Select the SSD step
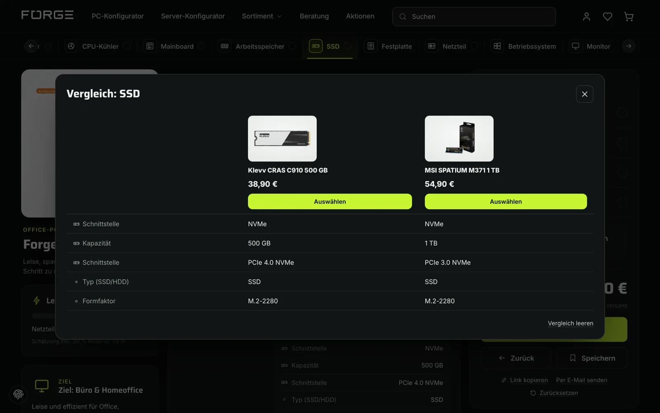The image size is (660, 413). pyautogui.click(x=330, y=46)
